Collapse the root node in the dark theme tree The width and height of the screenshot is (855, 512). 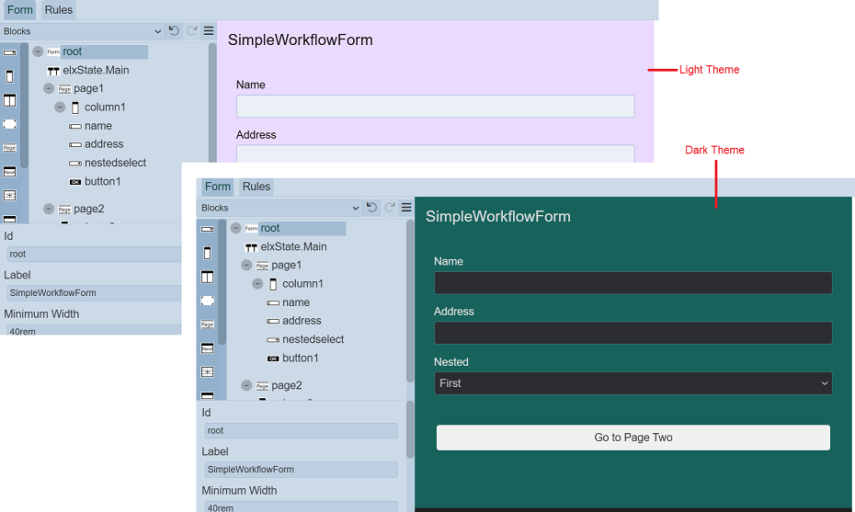point(235,228)
